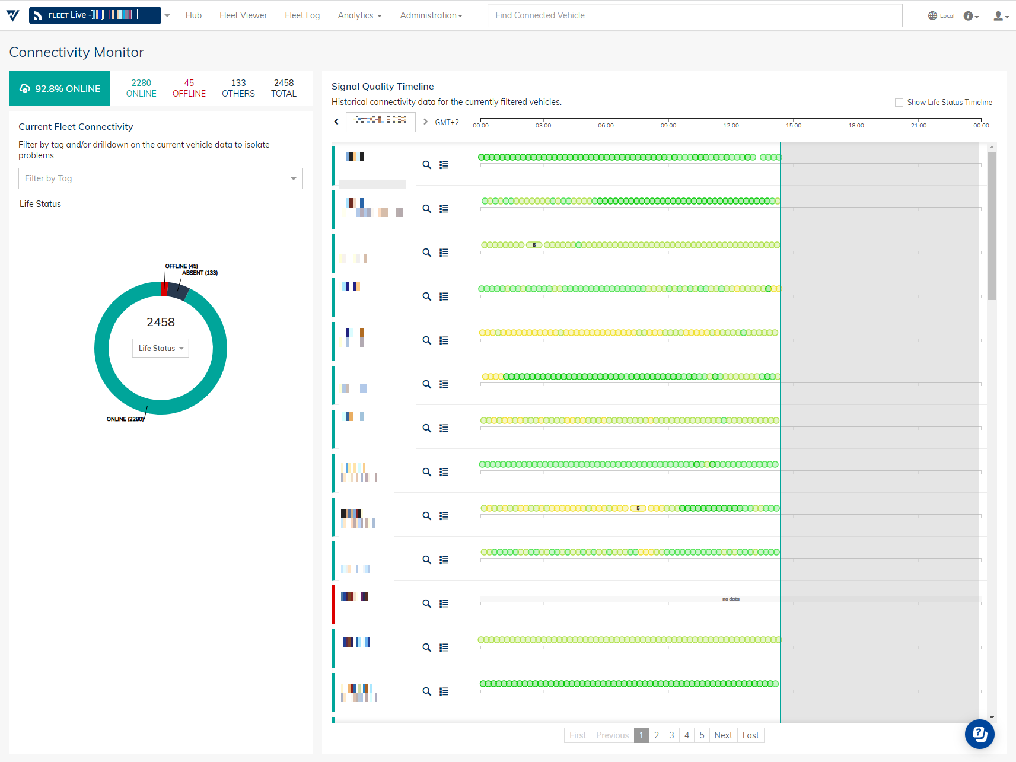Show 2458 TOTAL vehicles
The width and height of the screenshot is (1016, 762).
(284, 88)
